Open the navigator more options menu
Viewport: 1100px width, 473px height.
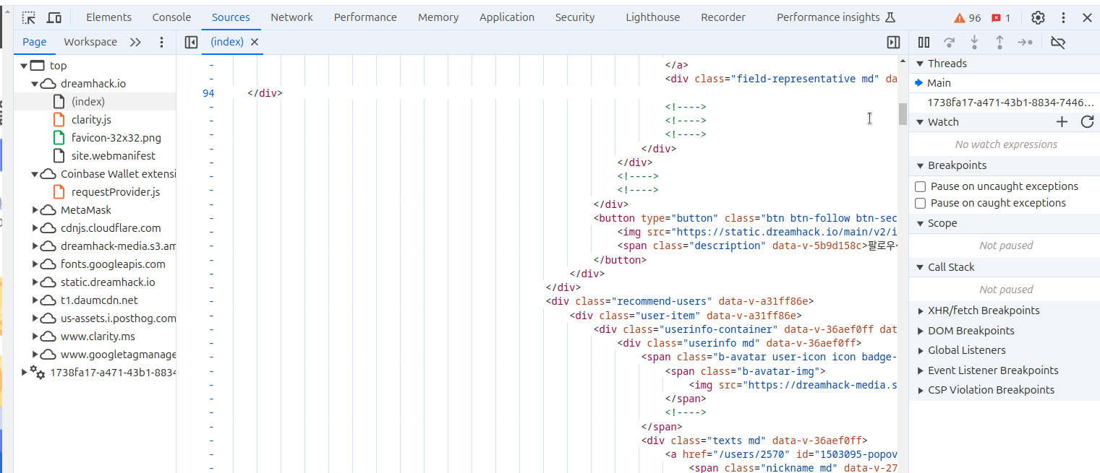coord(161,42)
